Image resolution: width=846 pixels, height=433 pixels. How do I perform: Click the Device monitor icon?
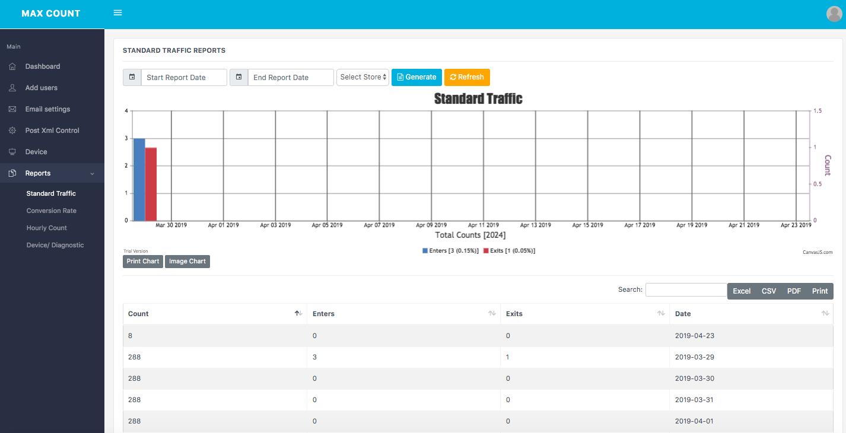coord(12,152)
